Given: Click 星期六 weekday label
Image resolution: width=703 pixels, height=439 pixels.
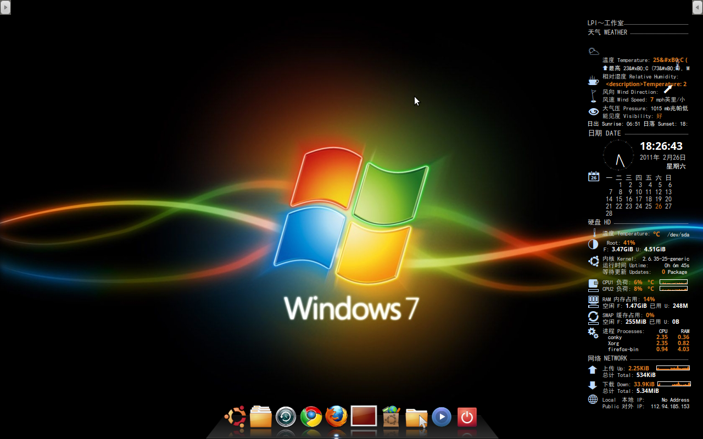Looking at the screenshot, I should (676, 166).
